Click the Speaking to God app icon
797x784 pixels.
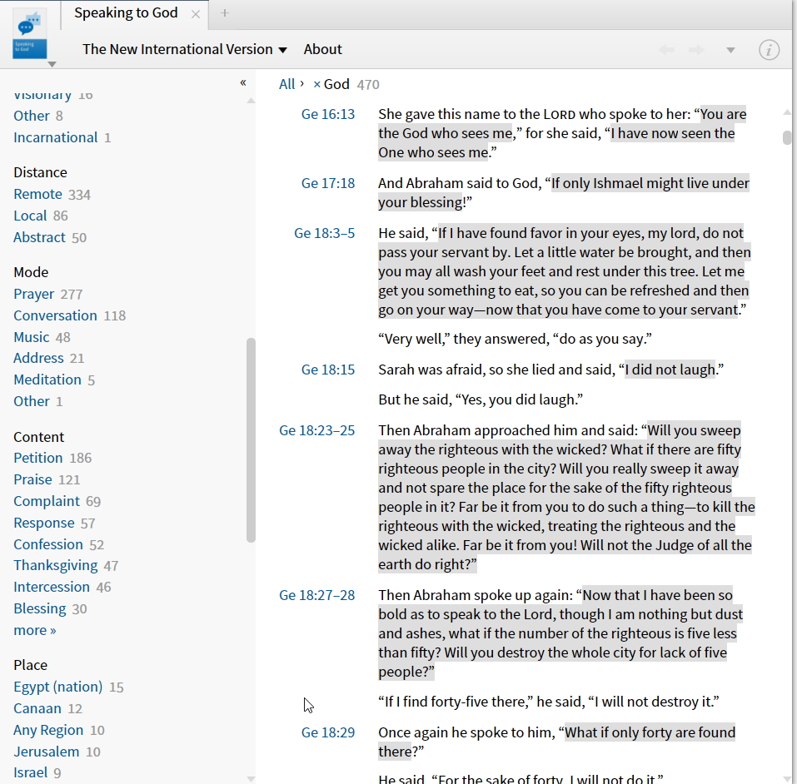pyautogui.click(x=30, y=35)
